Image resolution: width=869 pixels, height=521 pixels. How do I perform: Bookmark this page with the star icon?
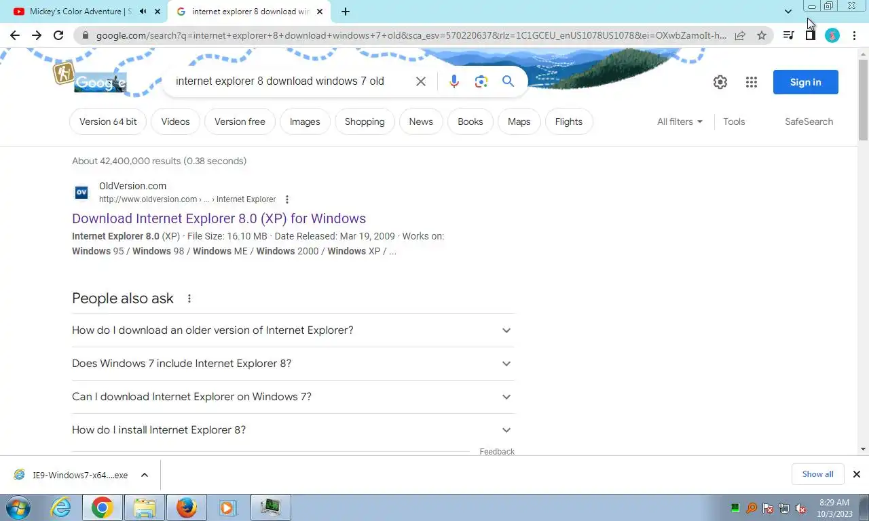(762, 35)
